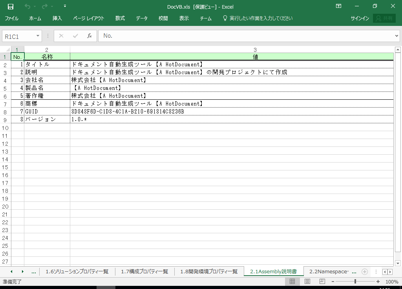Image resolution: width=402 pixels, height=289 pixels.
Task: Switch to 1.6ソリューションプロパティ一覧 sheet tab
Action: tap(77, 272)
